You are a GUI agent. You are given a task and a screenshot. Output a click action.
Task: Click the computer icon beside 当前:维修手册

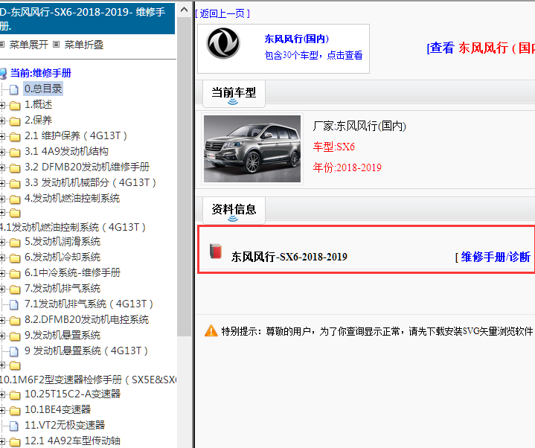pyautogui.click(x=3, y=74)
